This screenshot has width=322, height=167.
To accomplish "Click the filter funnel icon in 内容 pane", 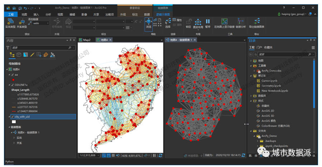I will [x=8, y=48].
